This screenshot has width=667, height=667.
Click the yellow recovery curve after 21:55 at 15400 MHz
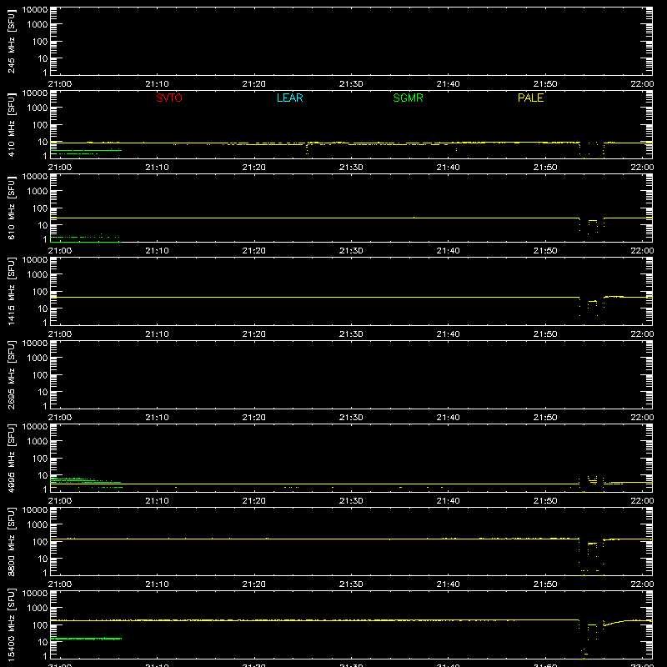point(614,623)
